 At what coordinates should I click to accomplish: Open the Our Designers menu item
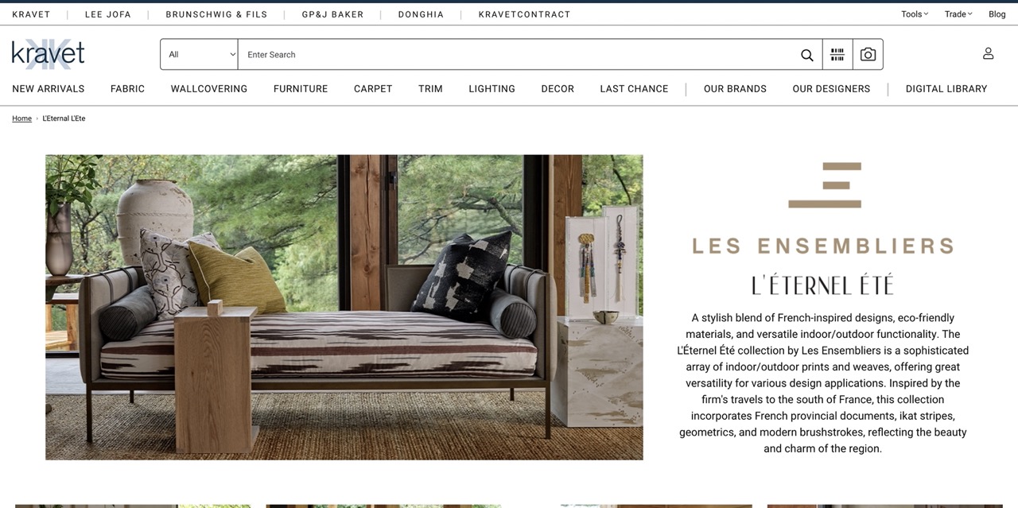point(831,89)
